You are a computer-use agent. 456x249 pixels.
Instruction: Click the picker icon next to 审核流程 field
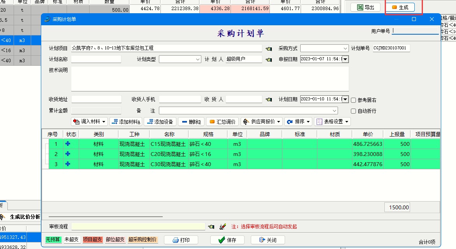tap(211, 226)
